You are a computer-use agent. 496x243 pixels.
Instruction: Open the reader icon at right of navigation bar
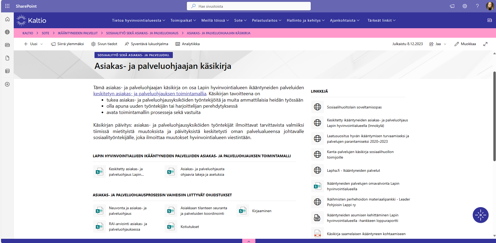pos(490,20)
